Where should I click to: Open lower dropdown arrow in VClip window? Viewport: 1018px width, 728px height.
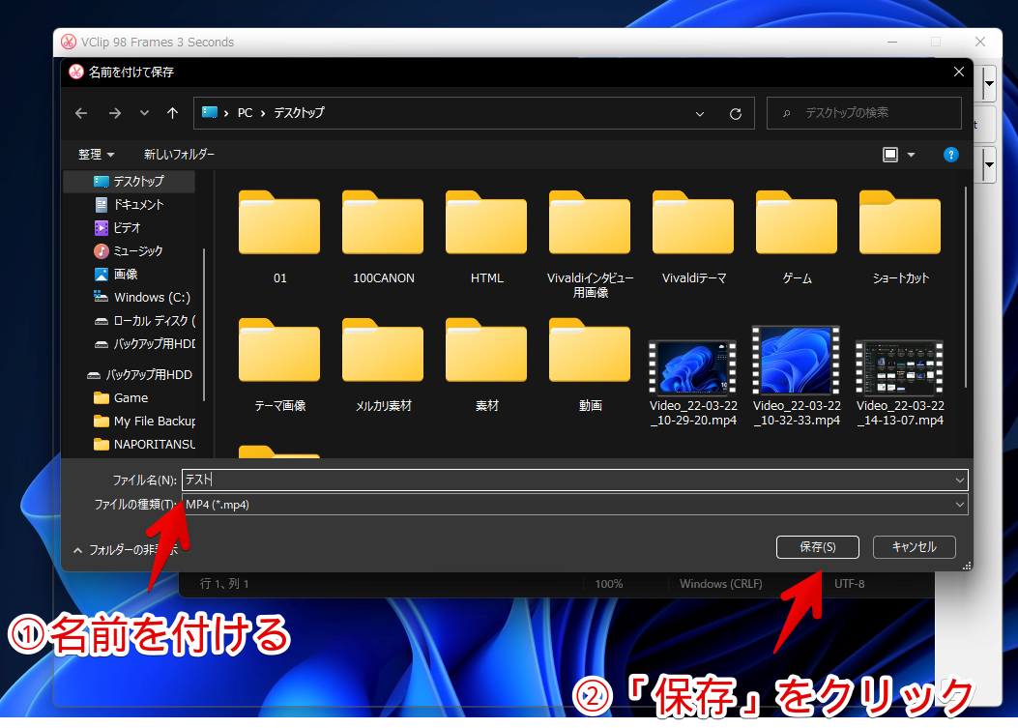tap(989, 164)
